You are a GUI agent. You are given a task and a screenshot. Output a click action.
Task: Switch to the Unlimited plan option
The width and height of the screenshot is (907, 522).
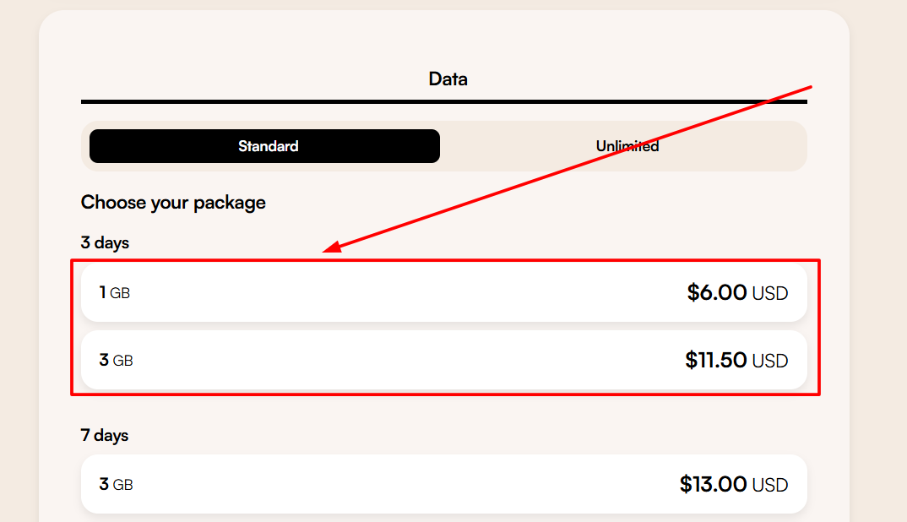[x=627, y=146]
